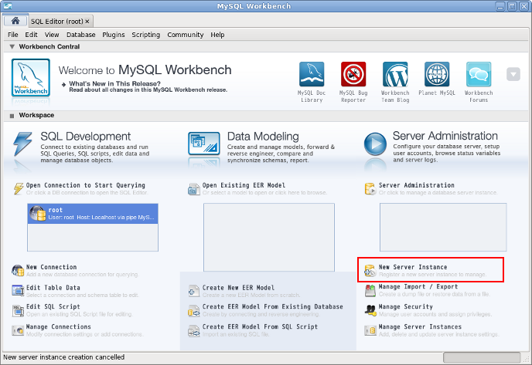Screen dimensions: 532x365
Task: Click the Open Connection lightning bolt icon
Action: coord(19,188)
